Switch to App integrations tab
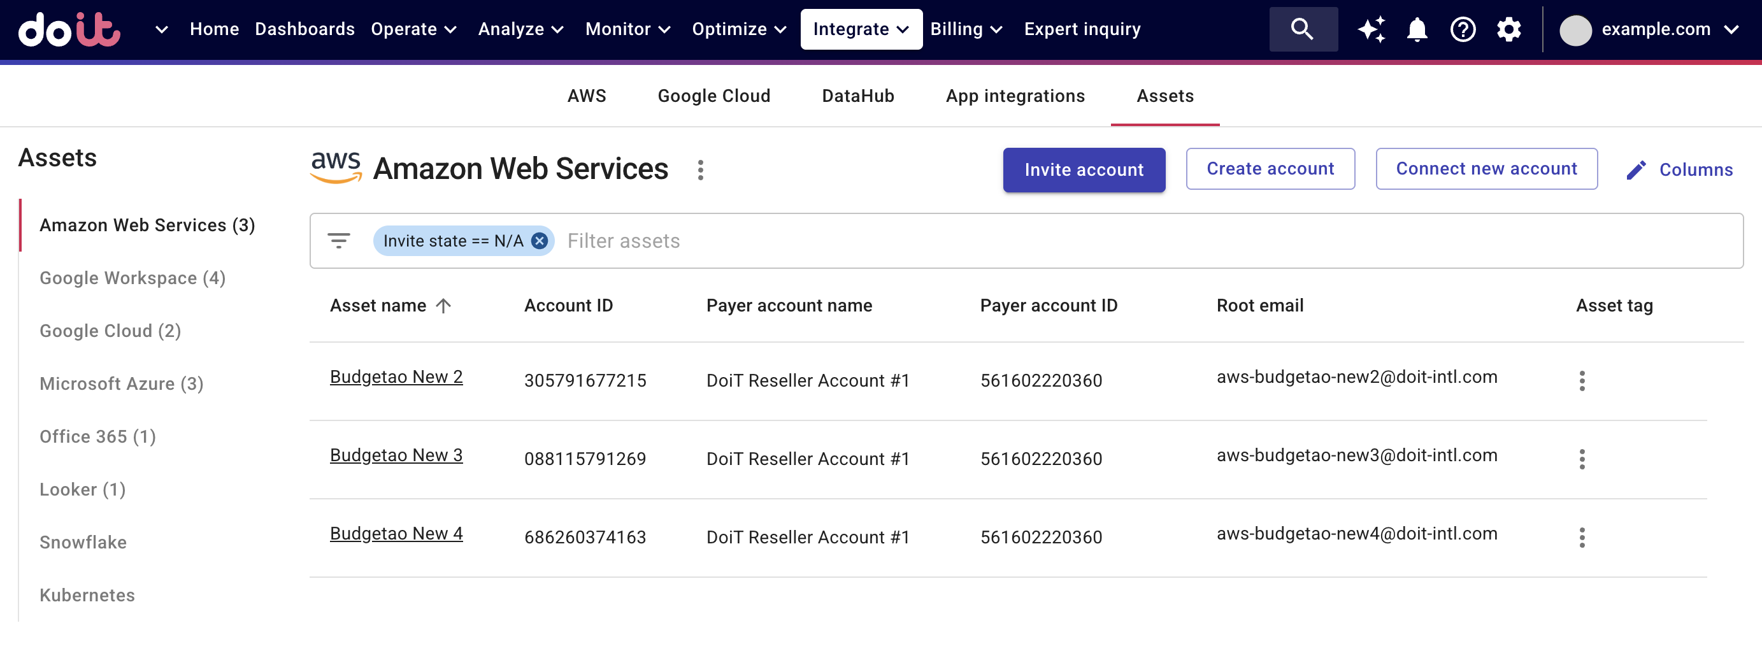This screenshot has height=651, width=1762. [x=1015, y=96]
